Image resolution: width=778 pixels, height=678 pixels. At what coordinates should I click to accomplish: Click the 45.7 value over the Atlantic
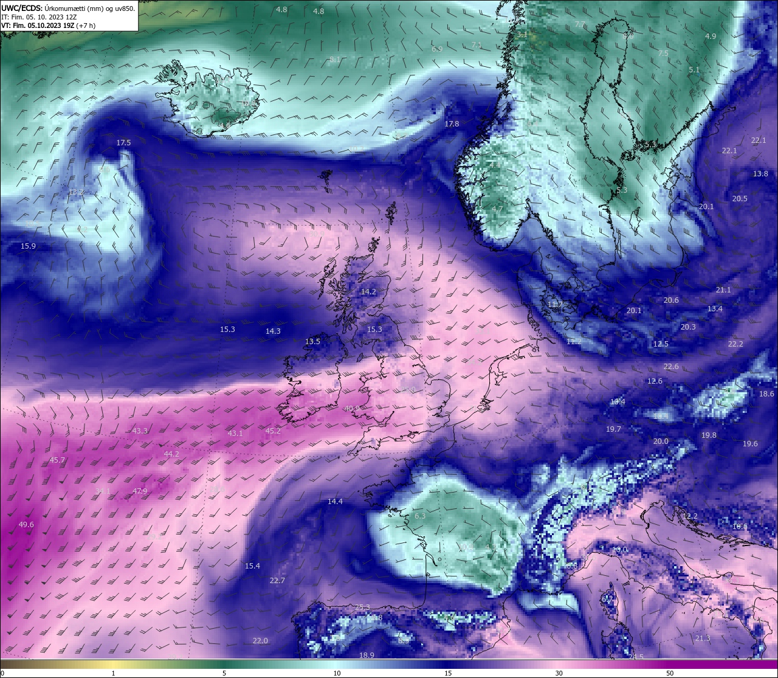point(57,460)
